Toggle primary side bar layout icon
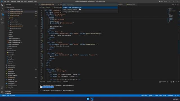The image size is (180, 101). click(x=159, y=1)
